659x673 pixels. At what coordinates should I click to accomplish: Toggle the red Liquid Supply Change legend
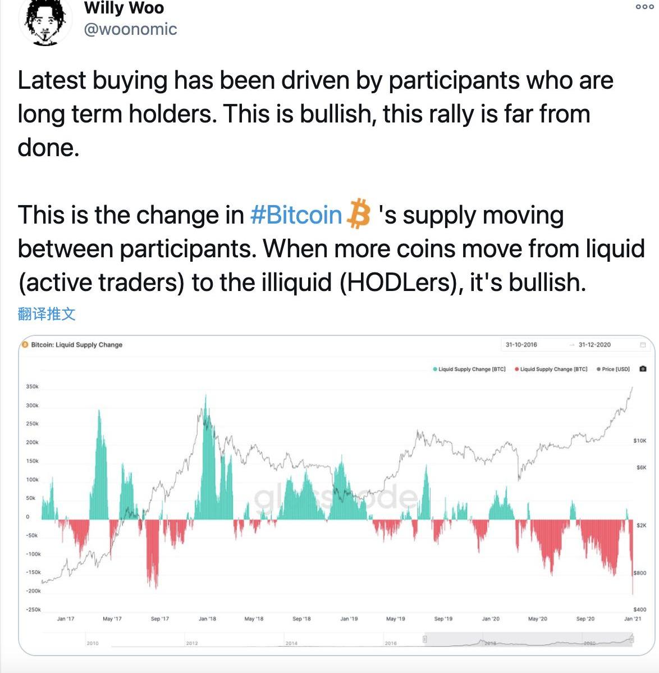(x=551, y=369)
